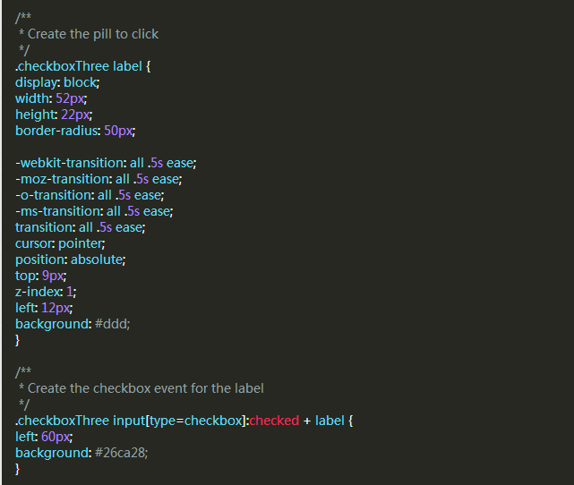The image size is (574, 485).
Task: Click the "-moz-transition" property line
Action: pyautogui.click(x=96, y=179)
